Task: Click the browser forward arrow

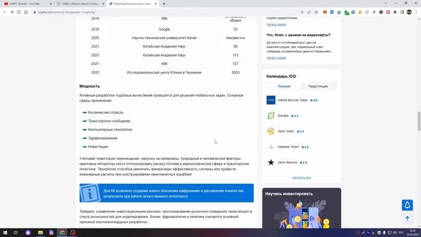Action: click(x=12, y=12)
